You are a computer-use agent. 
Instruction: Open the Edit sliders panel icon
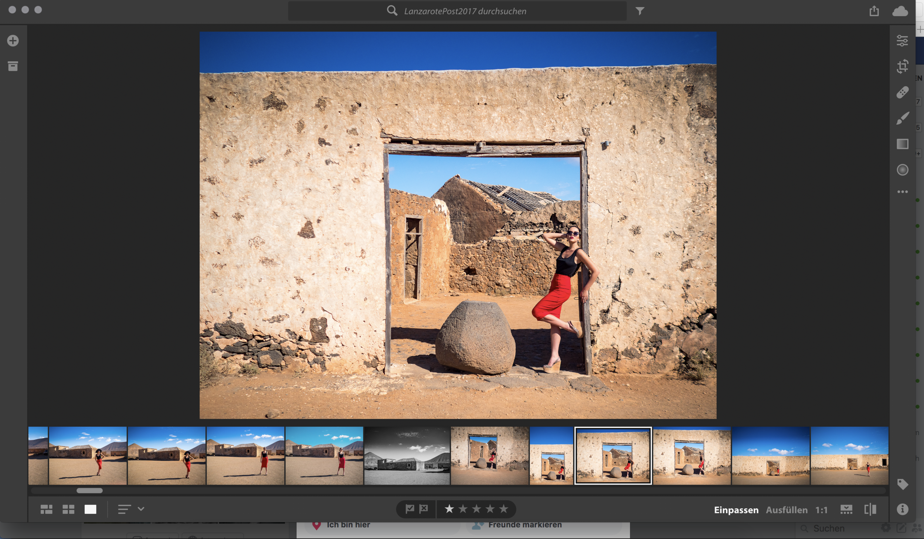coord(902,41)
